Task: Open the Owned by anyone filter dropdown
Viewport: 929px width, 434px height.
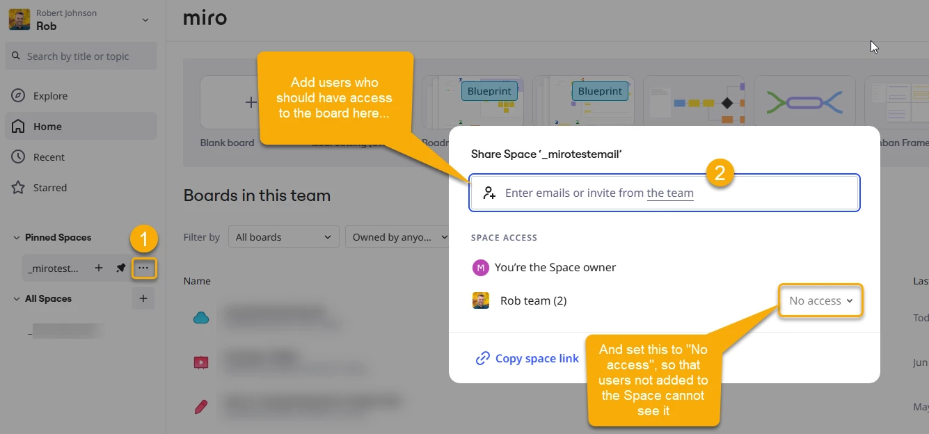Action: 398,237
